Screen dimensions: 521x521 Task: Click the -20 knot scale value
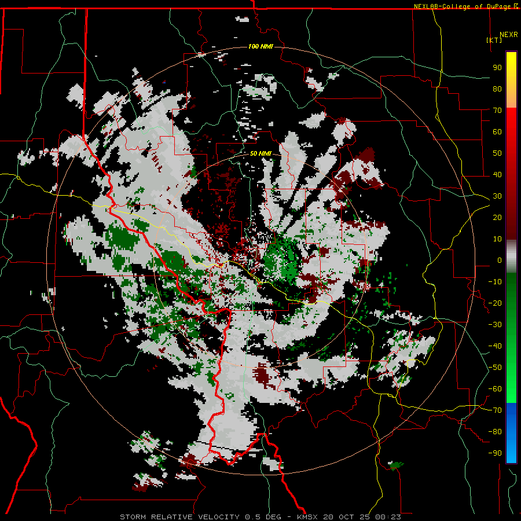tap(495, 303)
